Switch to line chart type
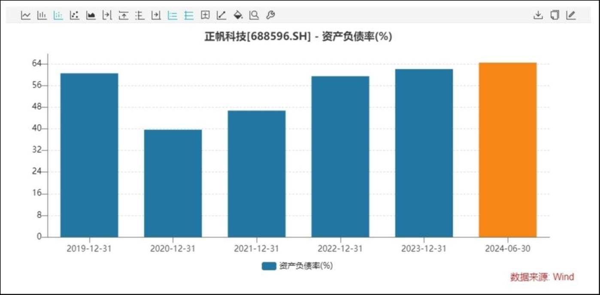 click(x=26, y=15)
